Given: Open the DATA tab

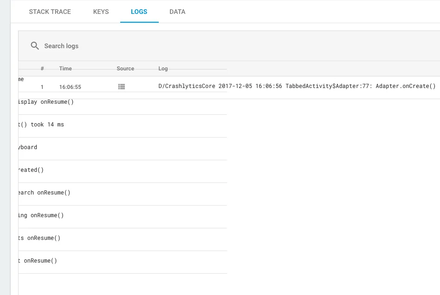Looking at the screenshot, I should pyautogui.click(x=177, y=12).
